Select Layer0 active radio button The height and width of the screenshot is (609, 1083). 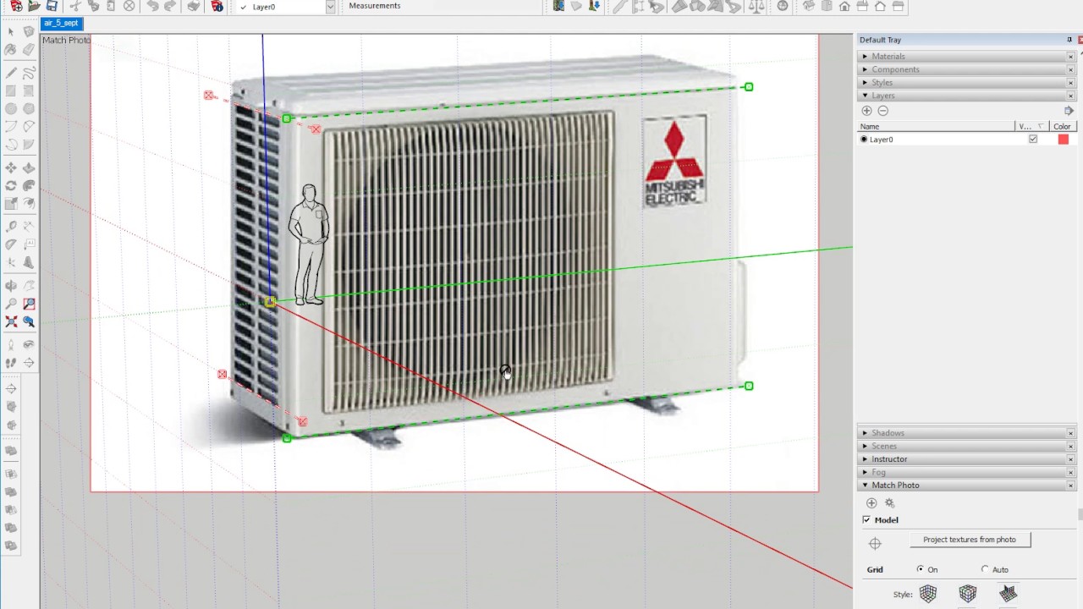click(864, 140)
